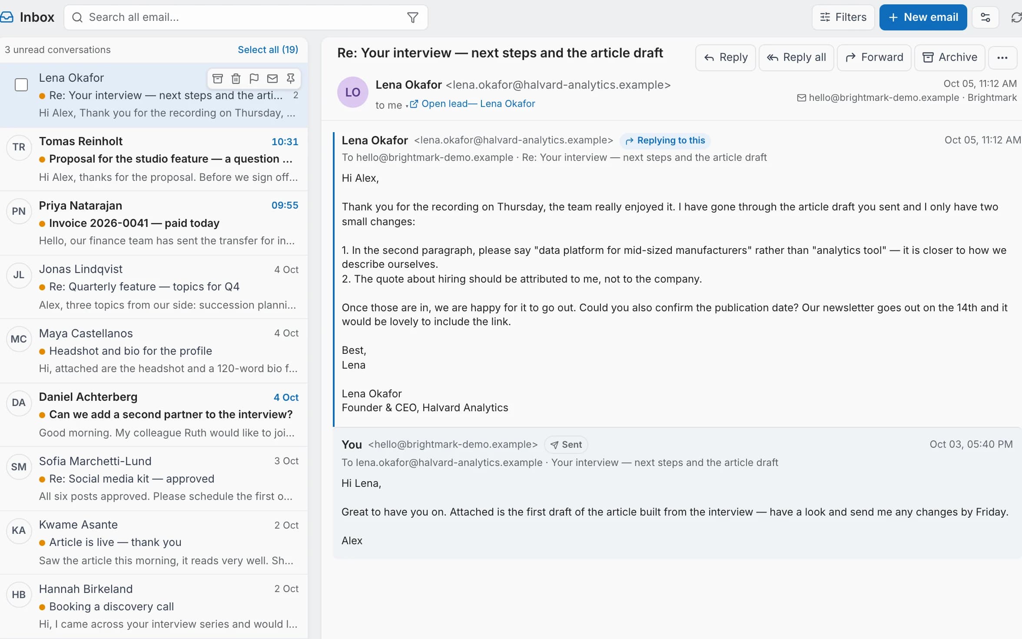Open Kwame Asante's 'Article is live' email
The width and height of the screenshot is (1022, 639).
(x=154, y=542)
